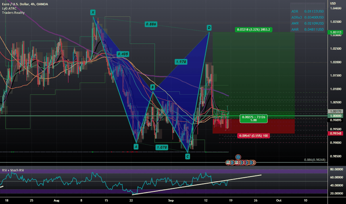Select the B point label of the pattern
Image resolution: width=346 pixels, height=204 pixels.
(x=153, y=87)
